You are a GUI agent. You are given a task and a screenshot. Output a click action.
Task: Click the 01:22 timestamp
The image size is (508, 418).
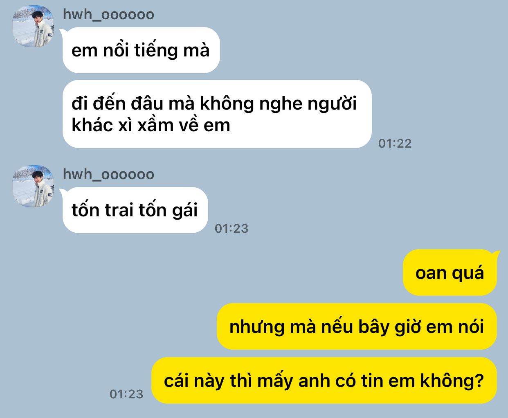(395, 144)
